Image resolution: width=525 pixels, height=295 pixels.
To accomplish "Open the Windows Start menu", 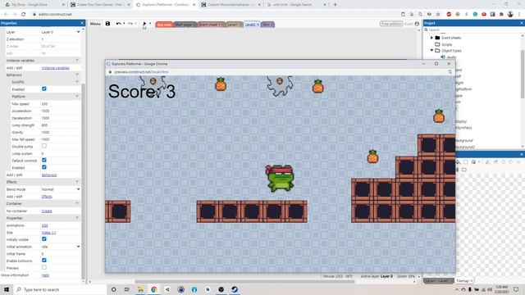I will 7,289.
